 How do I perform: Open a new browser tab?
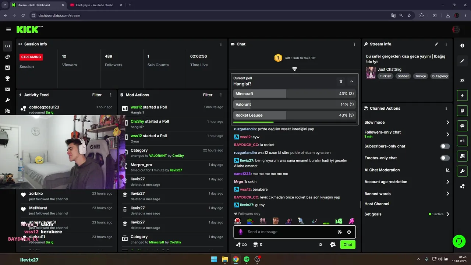[x=130, y=5]
